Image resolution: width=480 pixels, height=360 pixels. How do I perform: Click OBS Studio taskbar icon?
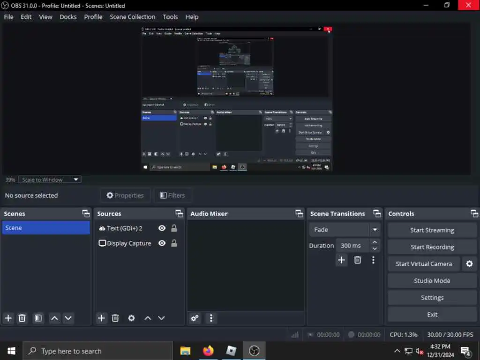254,351
